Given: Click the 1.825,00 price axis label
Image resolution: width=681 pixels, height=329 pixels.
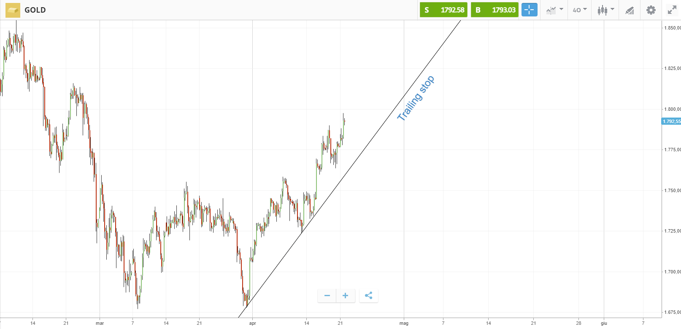Looking at the screenshot, I should [x=673, y=68].
